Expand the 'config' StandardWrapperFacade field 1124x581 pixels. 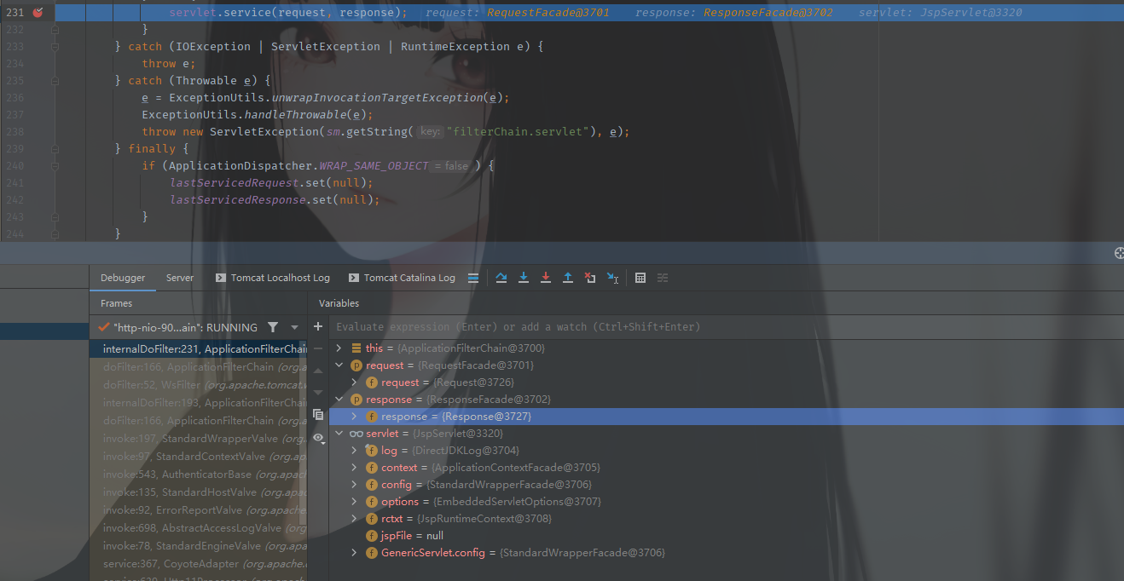click(354, 485)
